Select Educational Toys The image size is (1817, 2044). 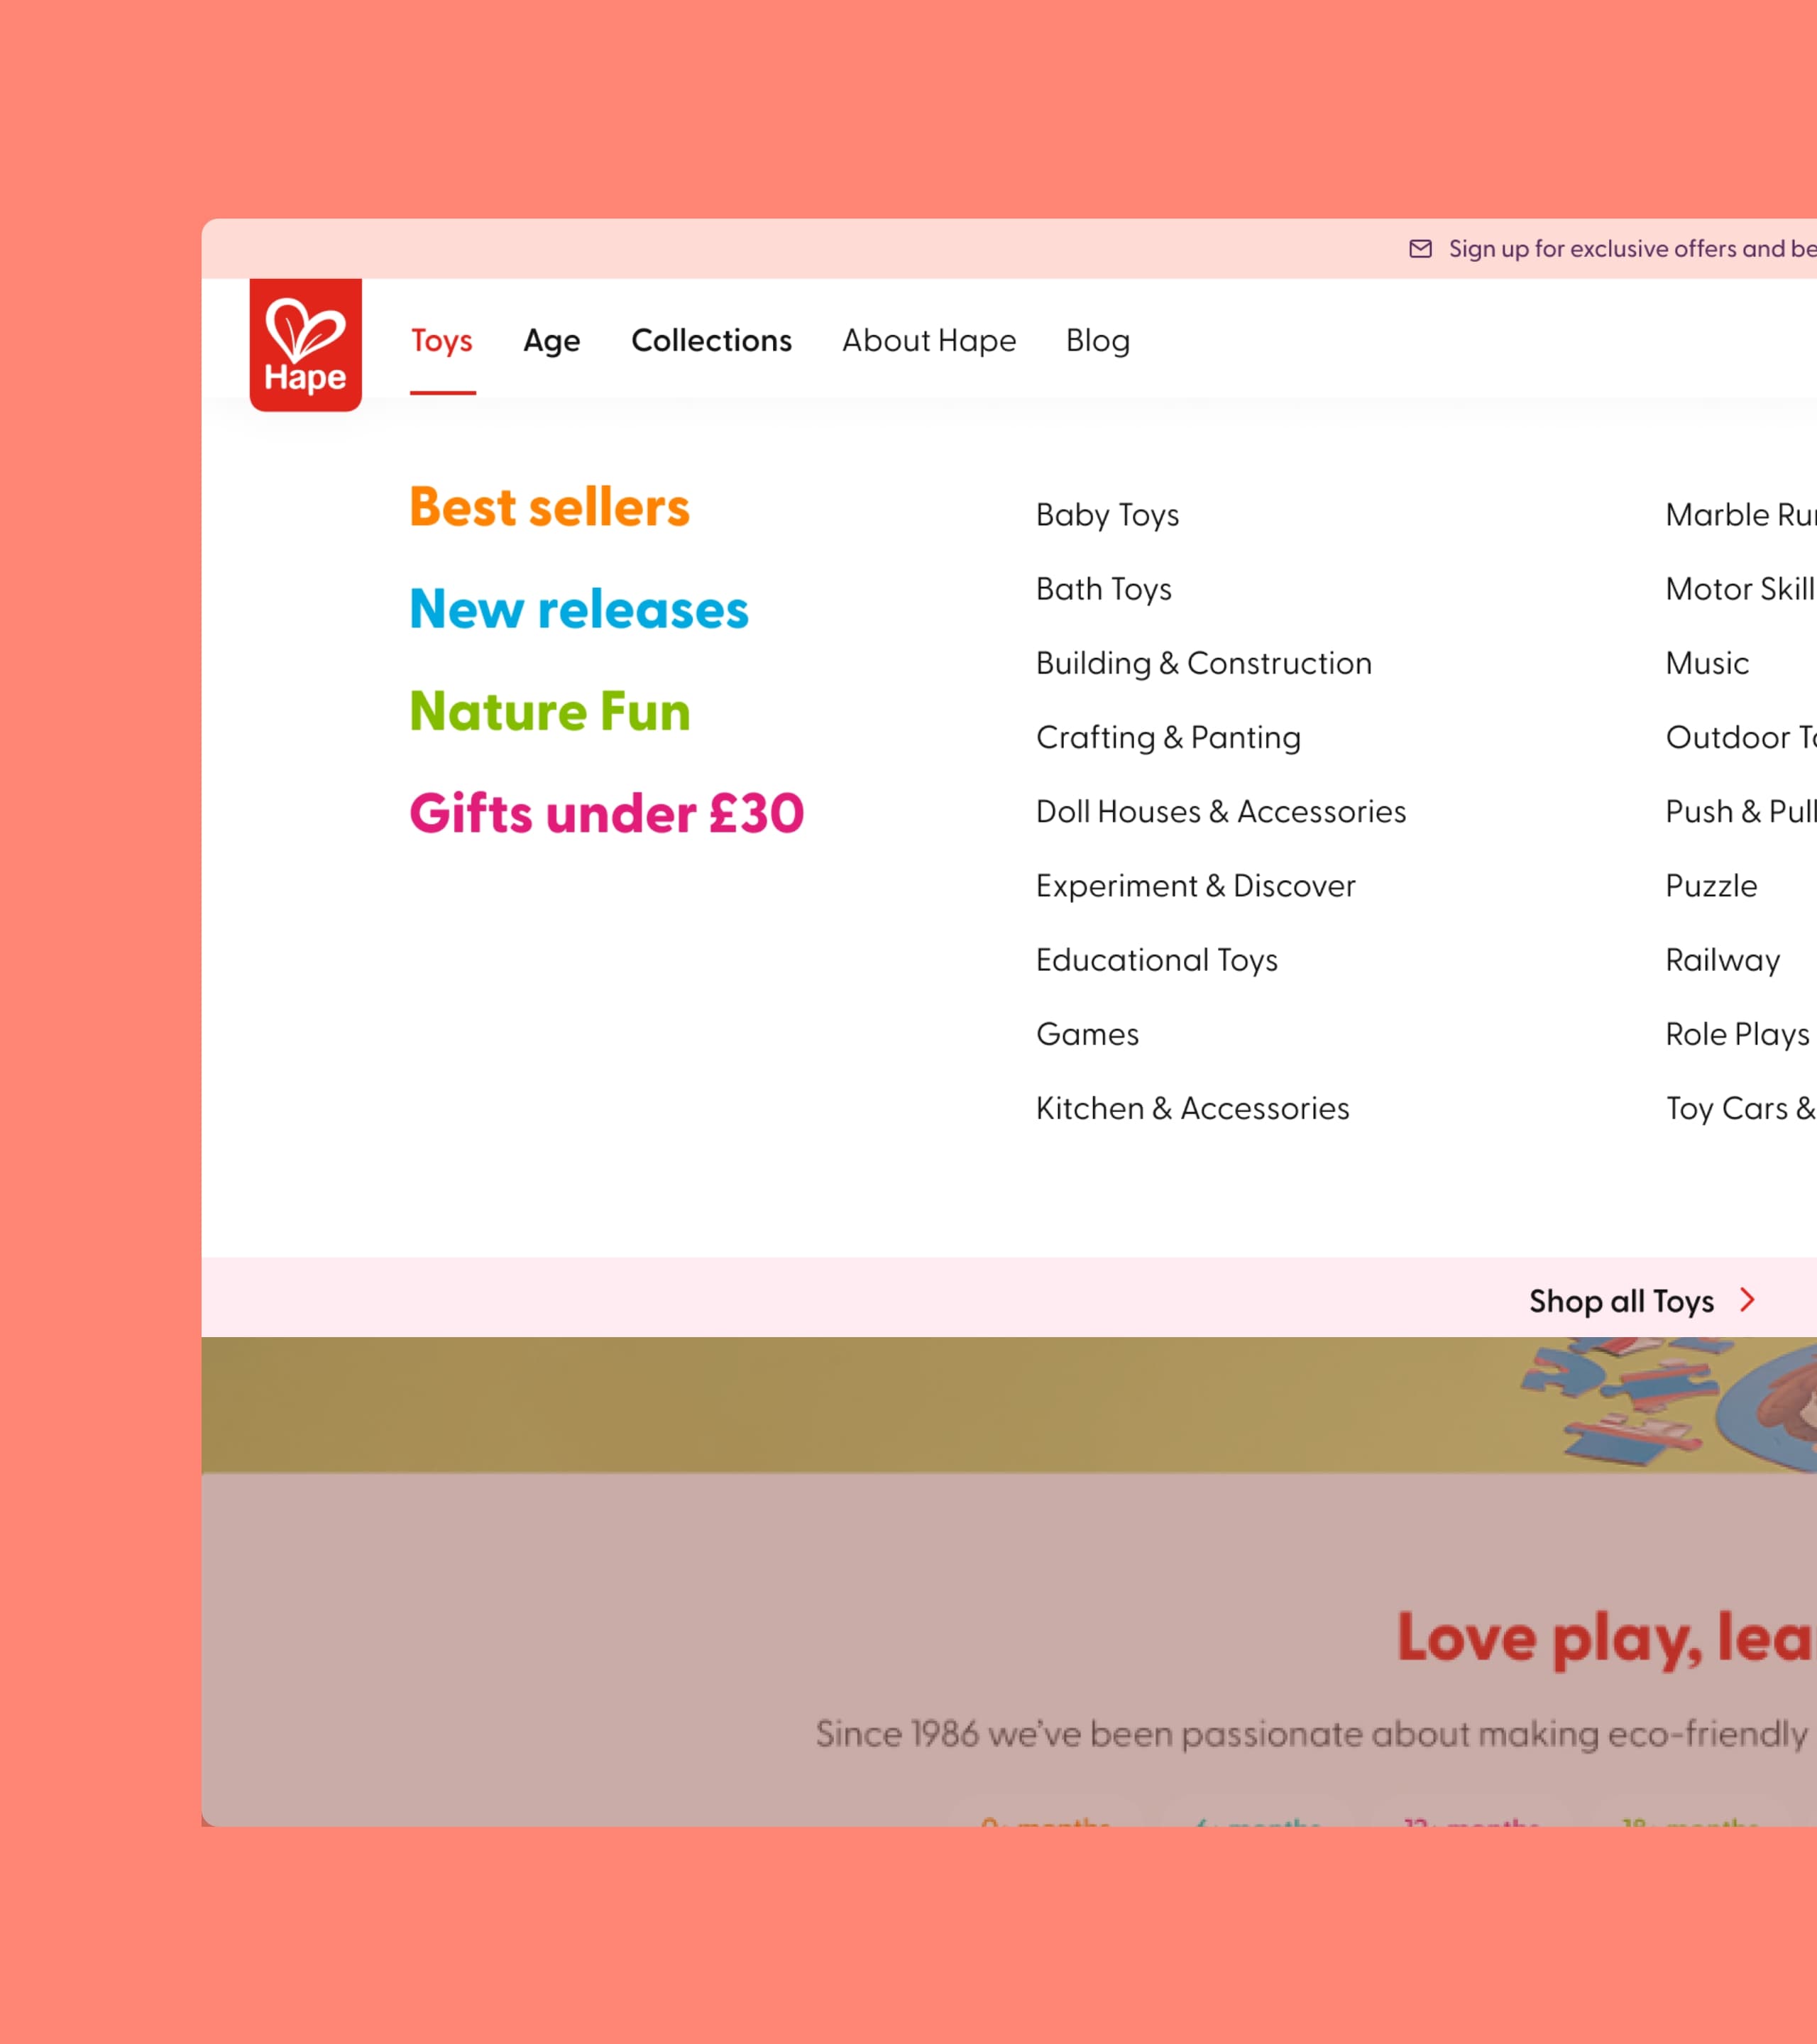coord(1157,960)
